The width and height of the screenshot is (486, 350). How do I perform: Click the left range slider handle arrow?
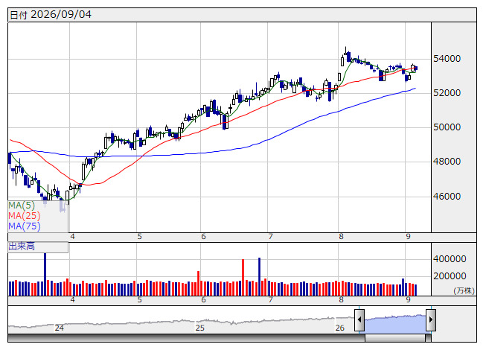coord(359,319)
